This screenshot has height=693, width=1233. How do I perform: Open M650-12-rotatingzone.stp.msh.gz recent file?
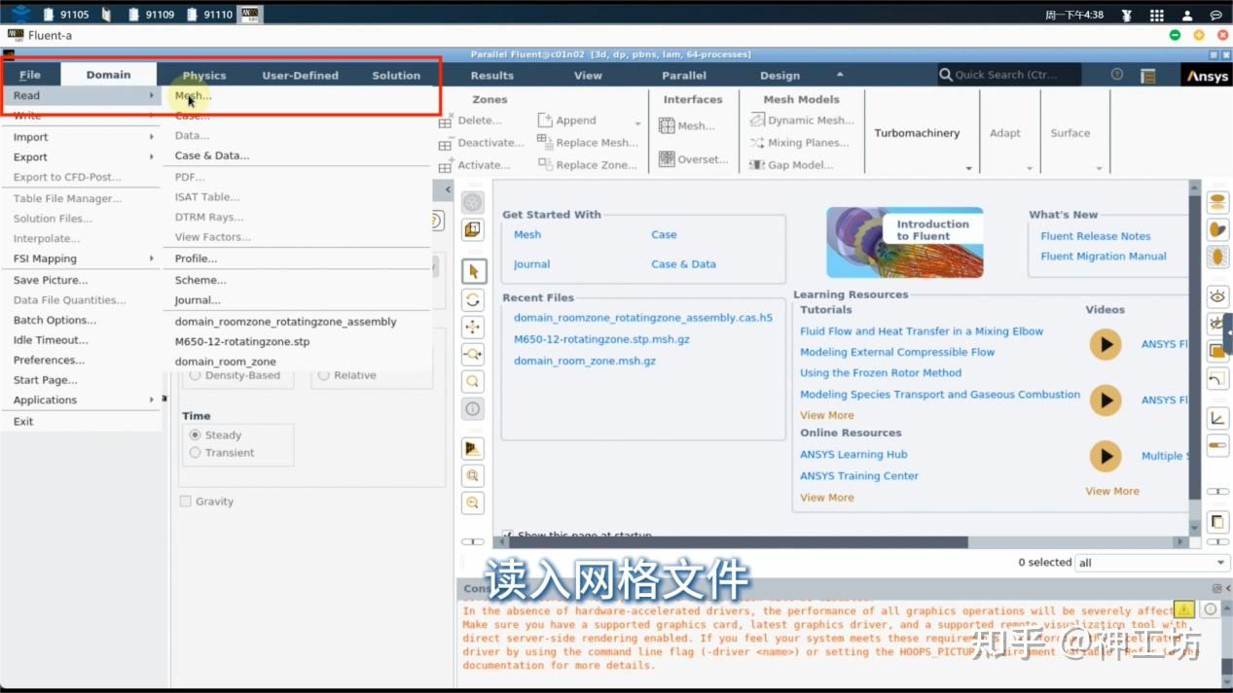click(x=603, y=339)
